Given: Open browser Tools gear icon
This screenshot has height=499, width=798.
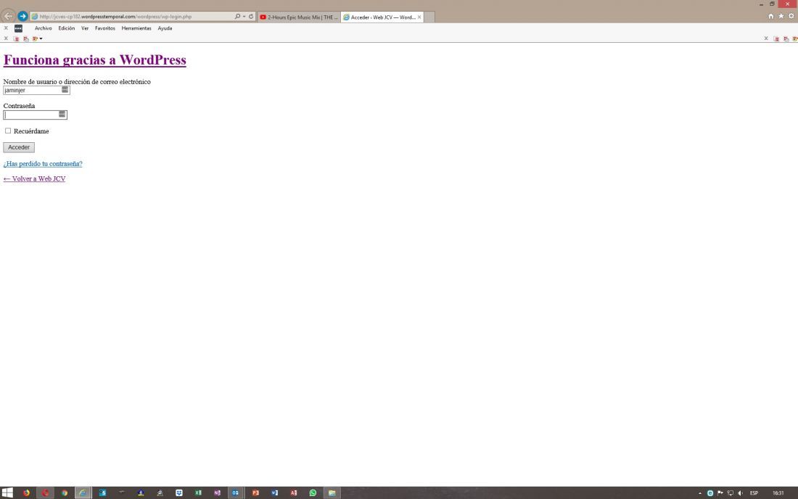Looking at the screenshot, I should [x=791, y=16].
